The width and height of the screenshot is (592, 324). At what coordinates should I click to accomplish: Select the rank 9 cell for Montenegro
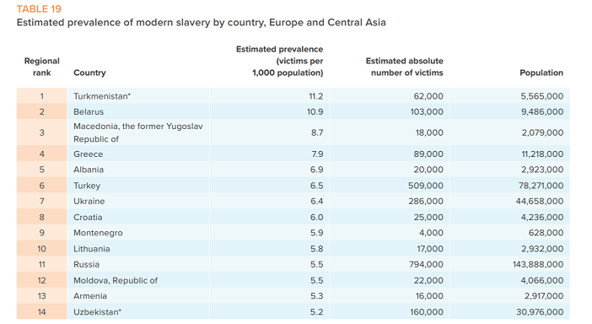click(42, 233)
